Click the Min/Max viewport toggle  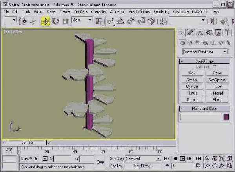(229, 165)
